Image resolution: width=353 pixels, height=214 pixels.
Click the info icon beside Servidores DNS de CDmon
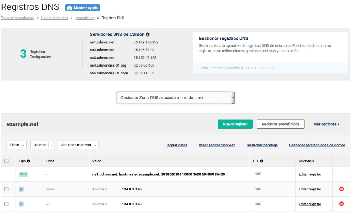point(148,35)
